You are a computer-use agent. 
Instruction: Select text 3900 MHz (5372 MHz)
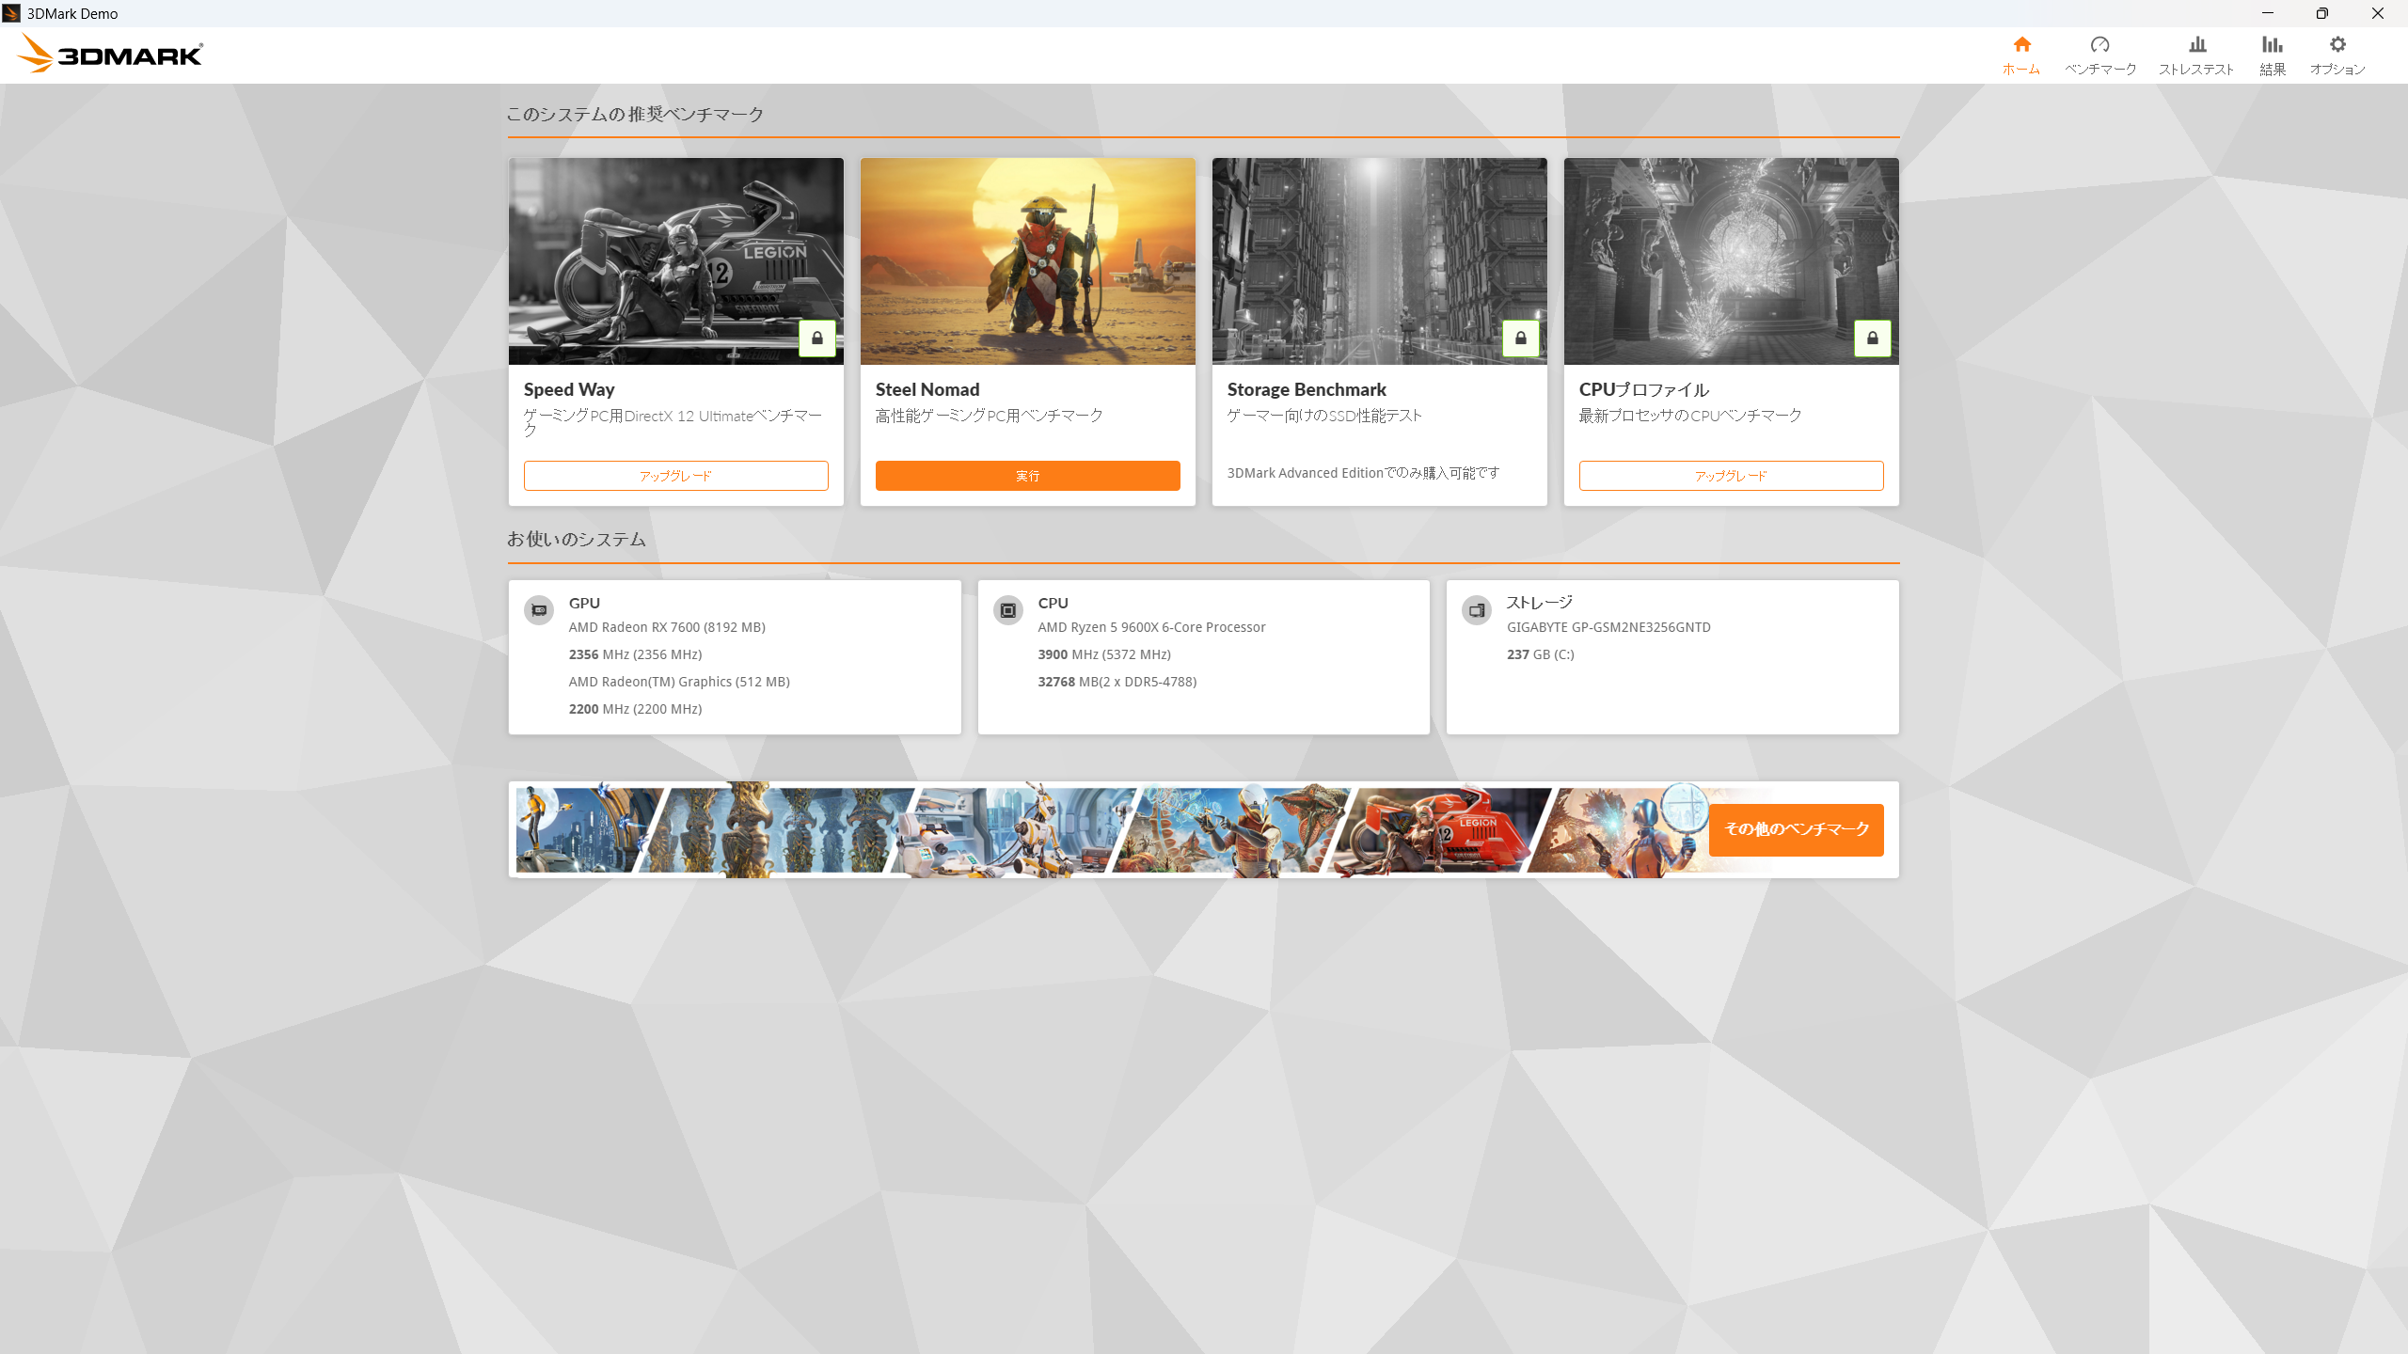1104,654
